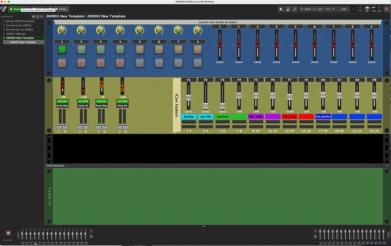Select rackspace 1 gB Live 260818 Template
Viewport: 391px width, 246px height.
click(22, 21)
